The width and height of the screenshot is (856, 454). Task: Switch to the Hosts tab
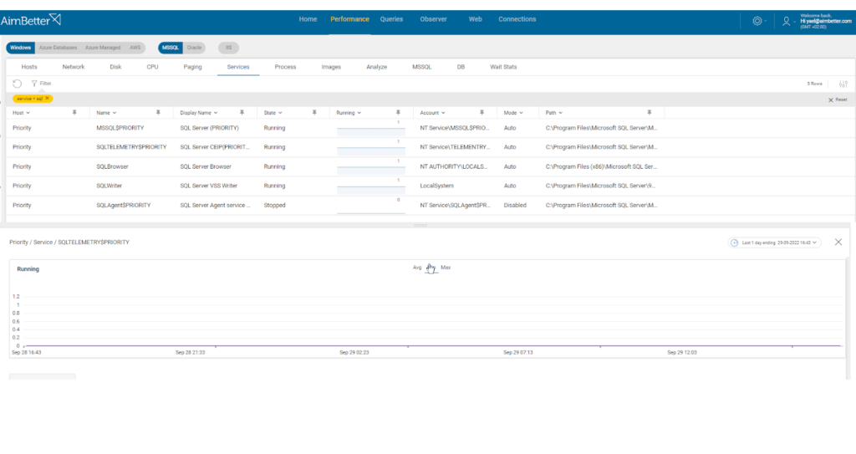tap(29, 67)
